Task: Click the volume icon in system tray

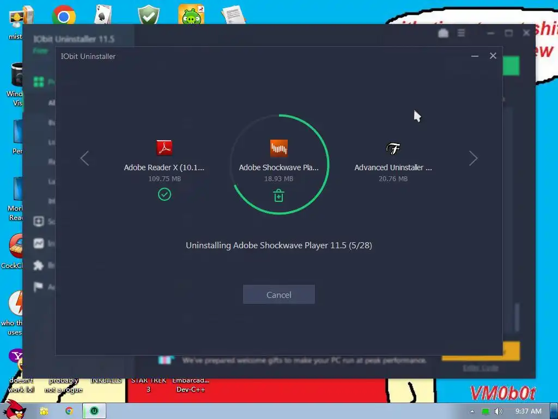Action: tap(498, 411)
